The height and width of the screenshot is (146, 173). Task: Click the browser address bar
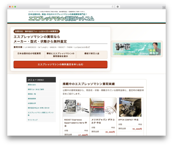82,7
